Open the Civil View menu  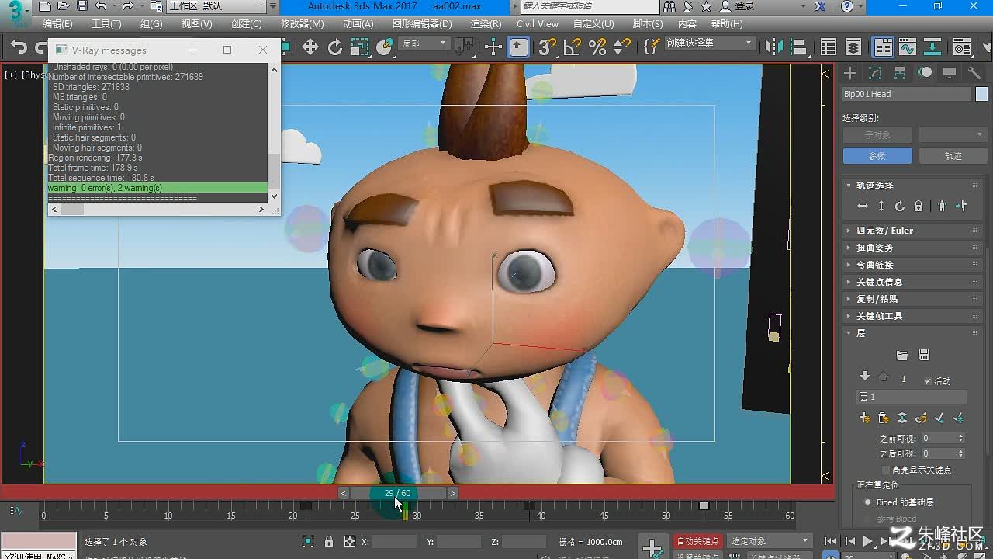pos(538,24)
